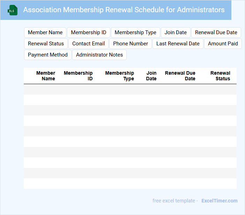Click the Join Date column header

point(151,76)
